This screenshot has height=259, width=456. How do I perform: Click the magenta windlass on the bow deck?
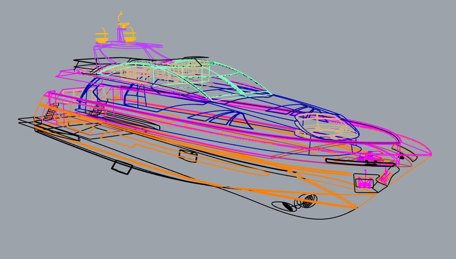pos(367,158)
